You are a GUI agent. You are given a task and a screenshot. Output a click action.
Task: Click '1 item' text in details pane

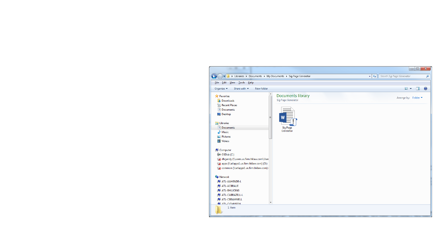(231, 208)
